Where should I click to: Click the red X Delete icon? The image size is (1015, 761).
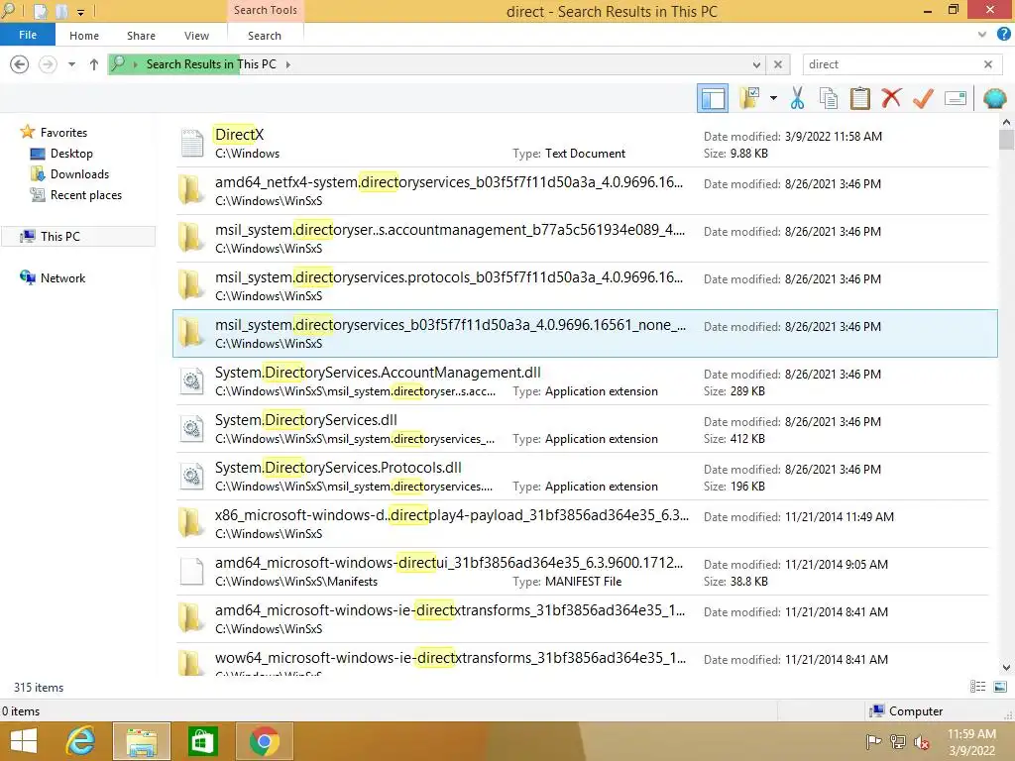tap(891, 98)
